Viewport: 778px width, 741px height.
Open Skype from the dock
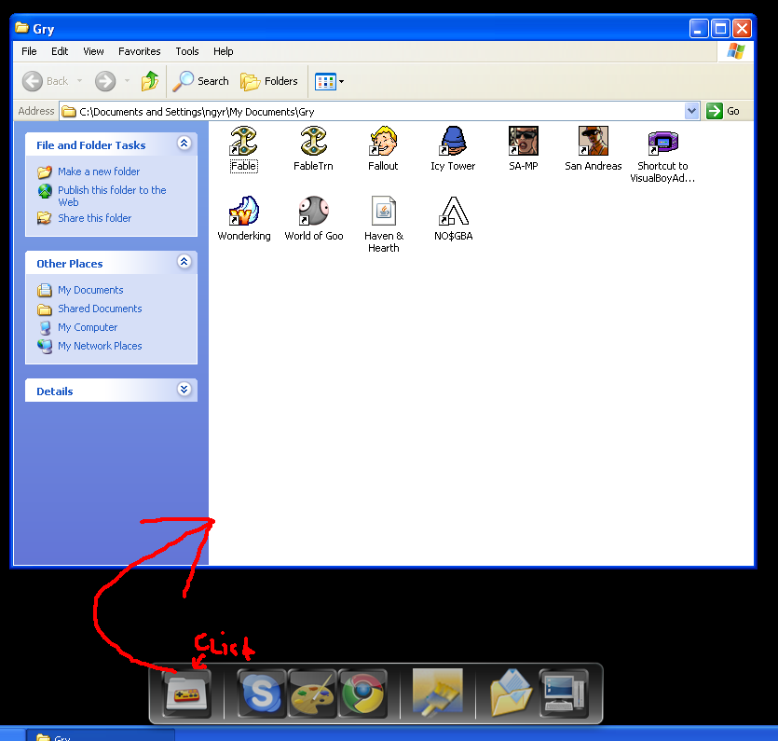coord(262,693)
